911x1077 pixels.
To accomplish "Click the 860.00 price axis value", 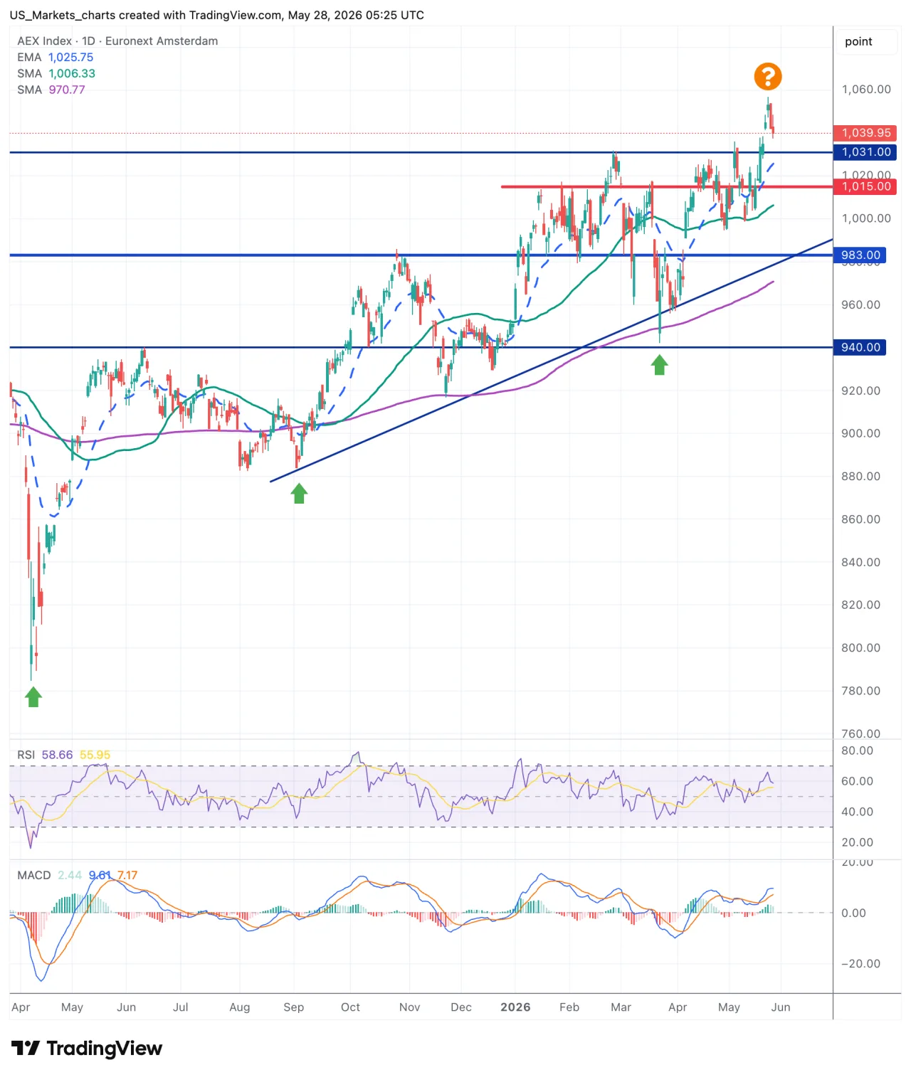I will 861,519.
